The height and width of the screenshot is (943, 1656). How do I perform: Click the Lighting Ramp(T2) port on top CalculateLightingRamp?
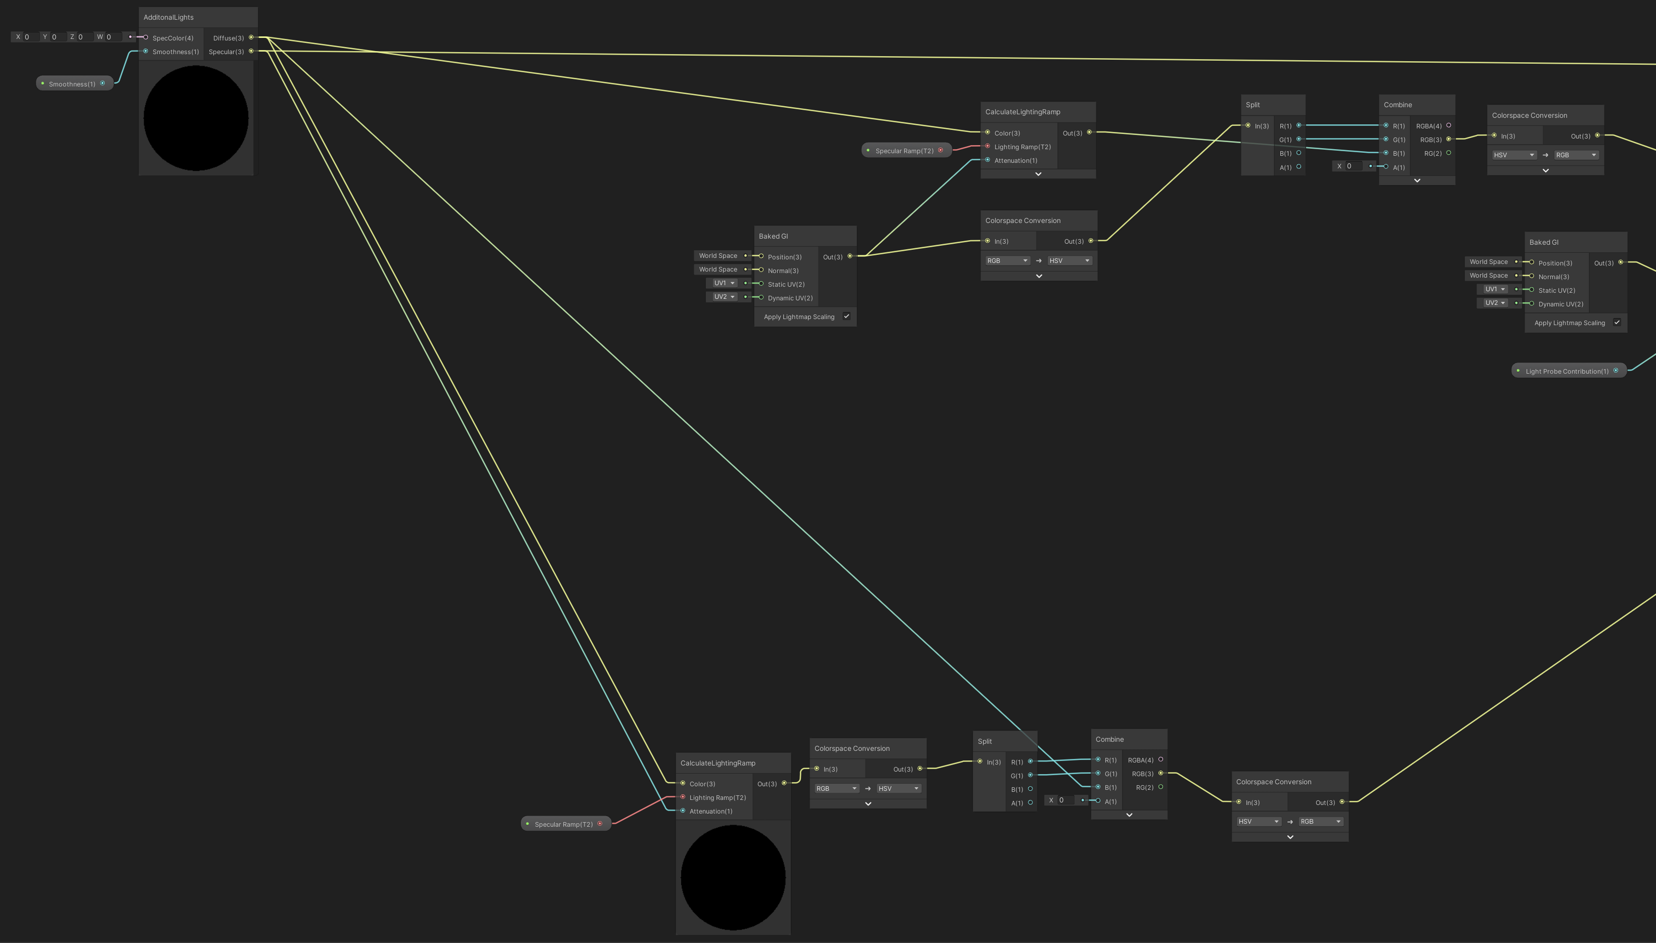pos(988,146)
